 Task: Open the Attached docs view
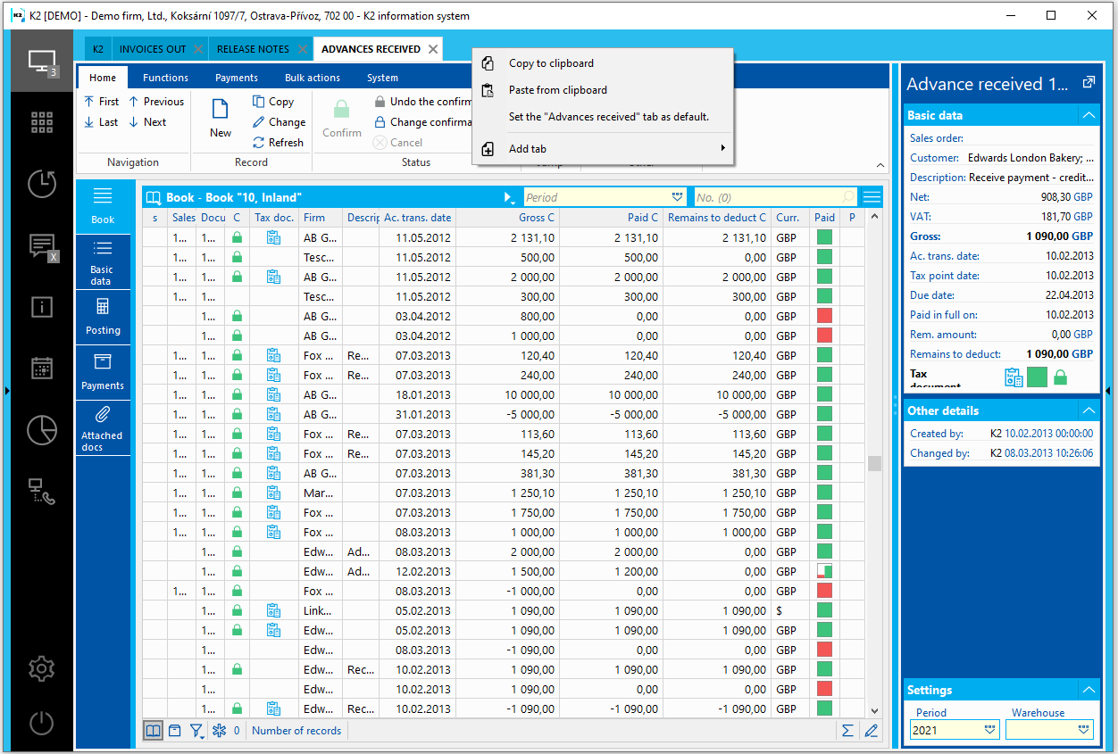(x=103, y=428)
